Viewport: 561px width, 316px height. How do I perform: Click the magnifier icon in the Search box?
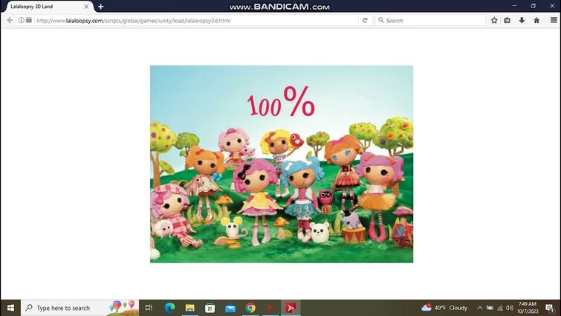pos(381,20)
